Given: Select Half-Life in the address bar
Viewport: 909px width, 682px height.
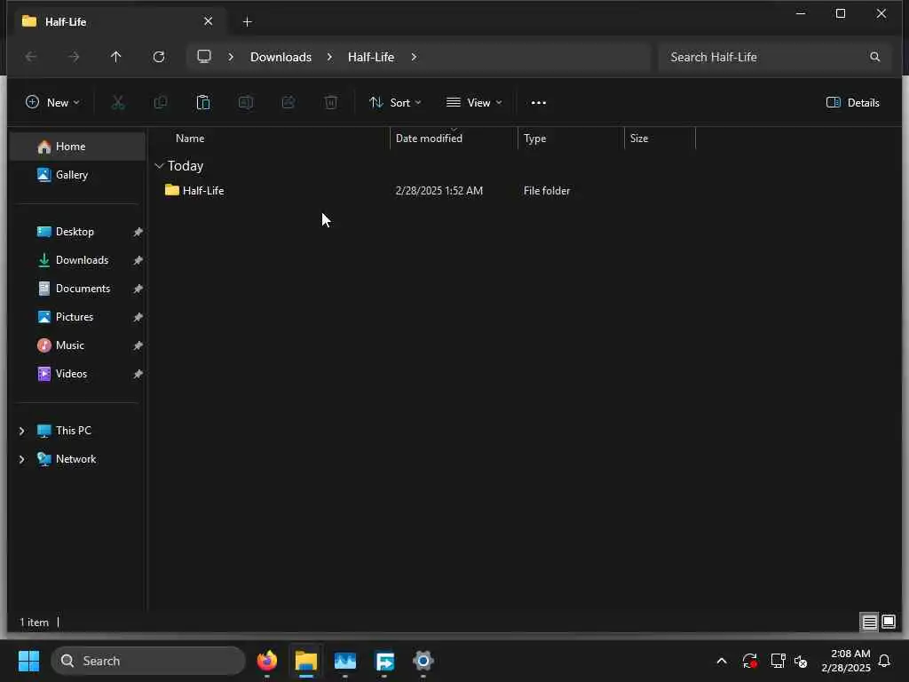Looking at the screenshot, I should pos(371,57).
